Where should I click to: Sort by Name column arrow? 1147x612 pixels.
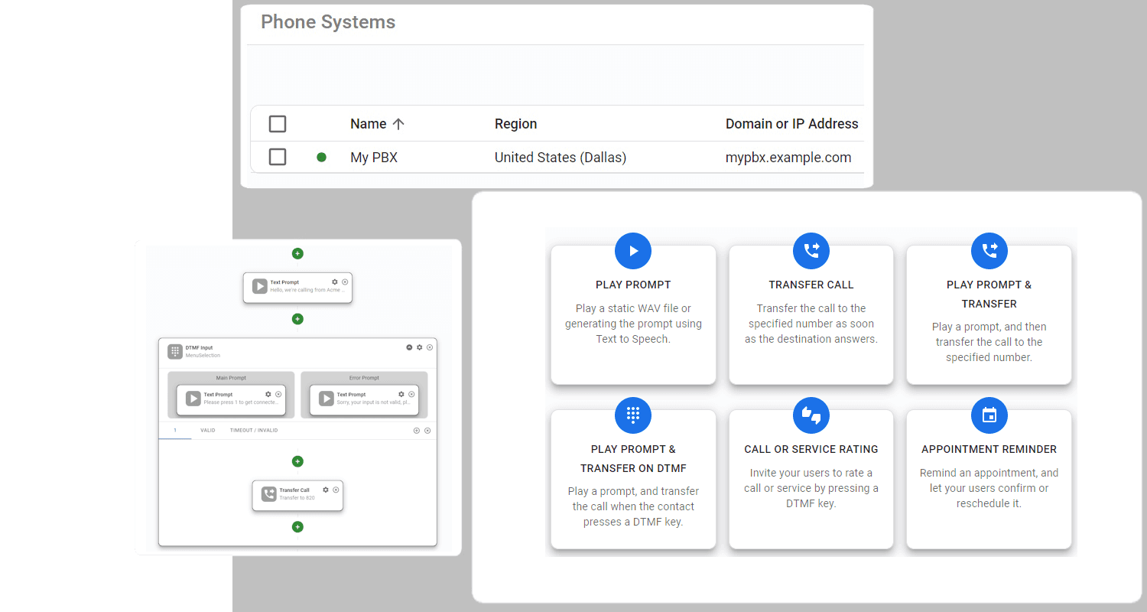click(x=398, y=124)
